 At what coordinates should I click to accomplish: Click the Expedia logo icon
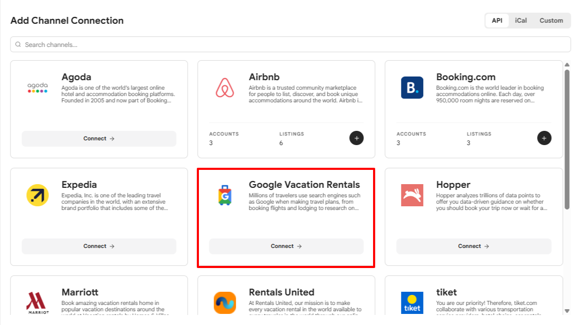[37, 195]
